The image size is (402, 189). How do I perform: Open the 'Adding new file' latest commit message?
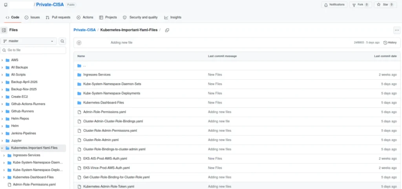click(x=122, y=42)
